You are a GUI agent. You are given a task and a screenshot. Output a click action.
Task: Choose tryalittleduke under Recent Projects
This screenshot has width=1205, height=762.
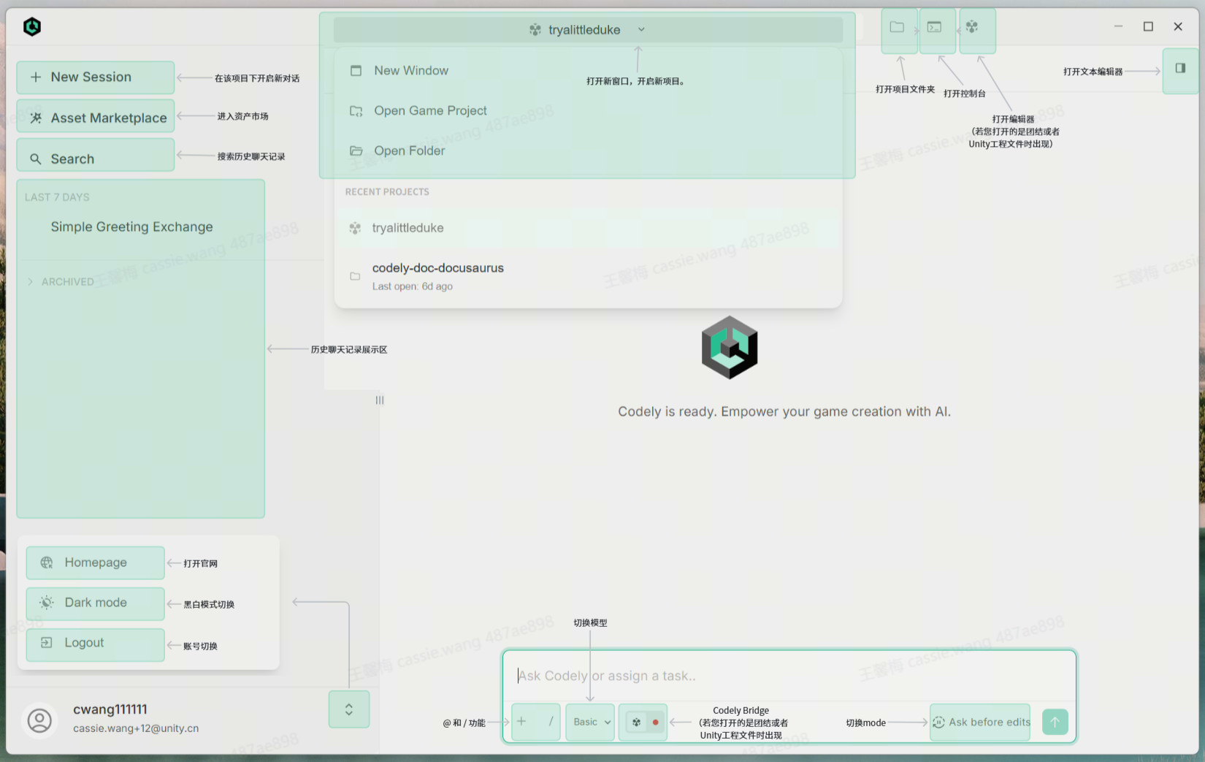pos(588,228)
